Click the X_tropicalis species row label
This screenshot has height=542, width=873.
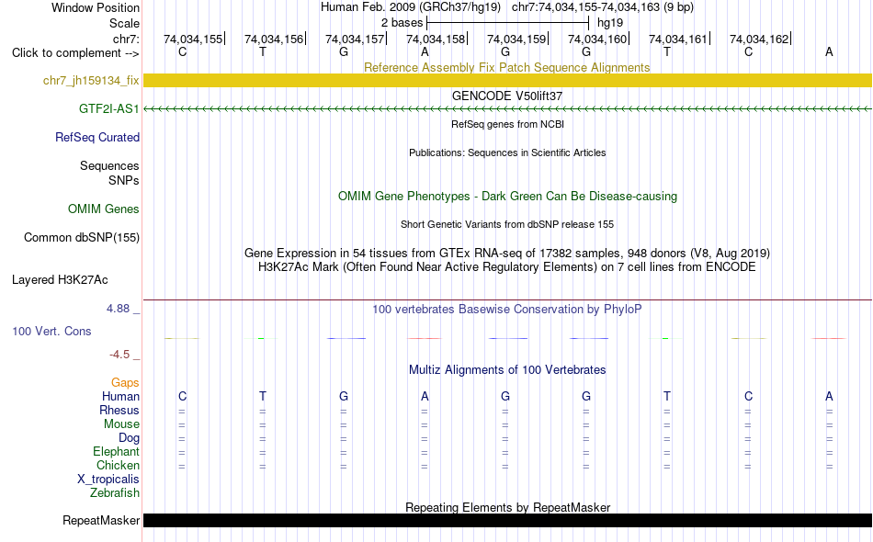coord(108,480)
